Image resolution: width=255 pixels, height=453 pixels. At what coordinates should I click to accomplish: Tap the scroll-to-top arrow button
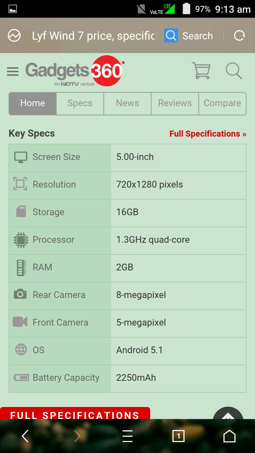point(228,415)
